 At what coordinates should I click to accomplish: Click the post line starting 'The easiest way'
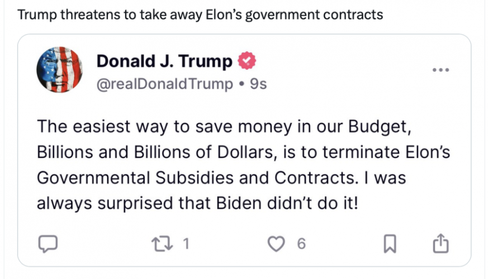(224, 126)
